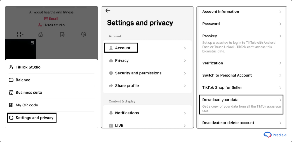Open Security and permissions settings
Viewport: 292px width, 142px height.
[138, 73]
